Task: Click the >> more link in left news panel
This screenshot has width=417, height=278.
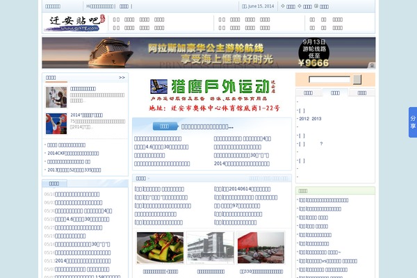Action: click(x=122, y=77)
